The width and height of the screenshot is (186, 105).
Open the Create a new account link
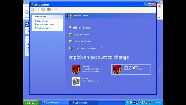pyautogui.click(x=82, y=41)
